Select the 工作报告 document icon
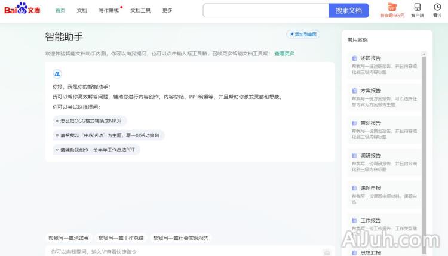 355,220
